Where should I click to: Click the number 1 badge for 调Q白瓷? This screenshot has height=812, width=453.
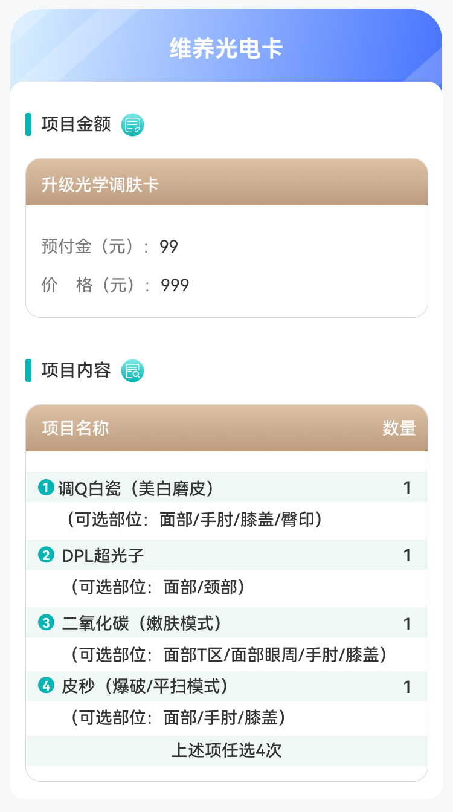point(46,487)
